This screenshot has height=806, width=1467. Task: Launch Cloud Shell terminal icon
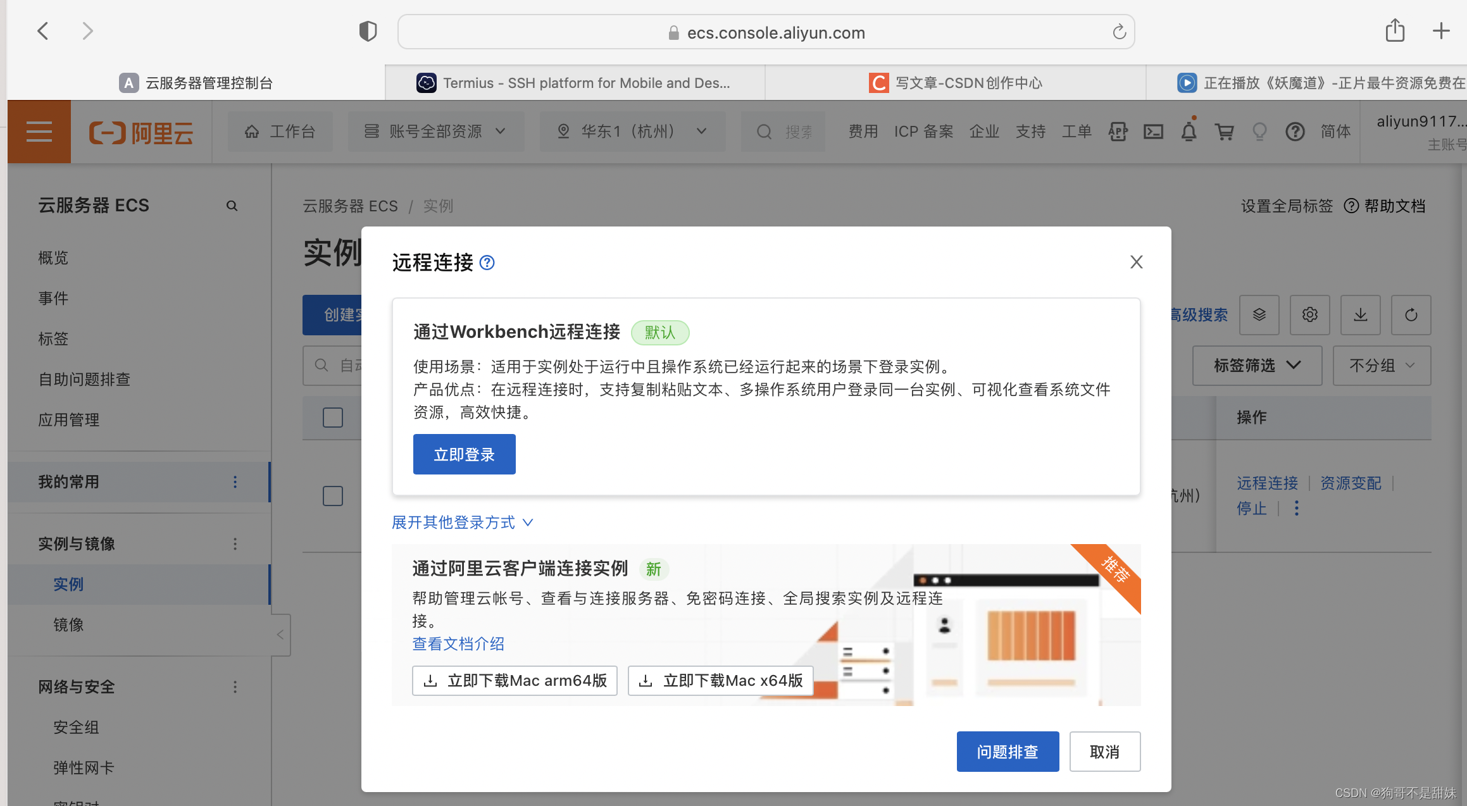[1154, 132]
